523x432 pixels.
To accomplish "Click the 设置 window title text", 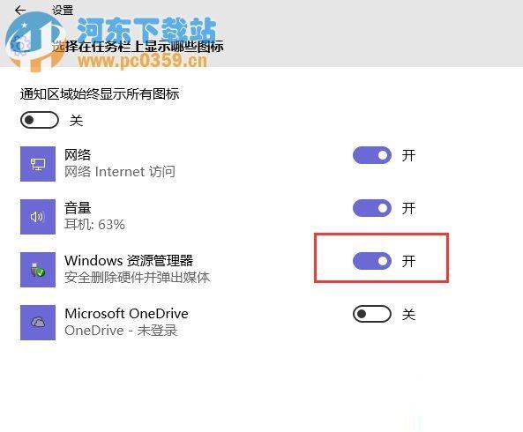I will click(x=63, y=11).
